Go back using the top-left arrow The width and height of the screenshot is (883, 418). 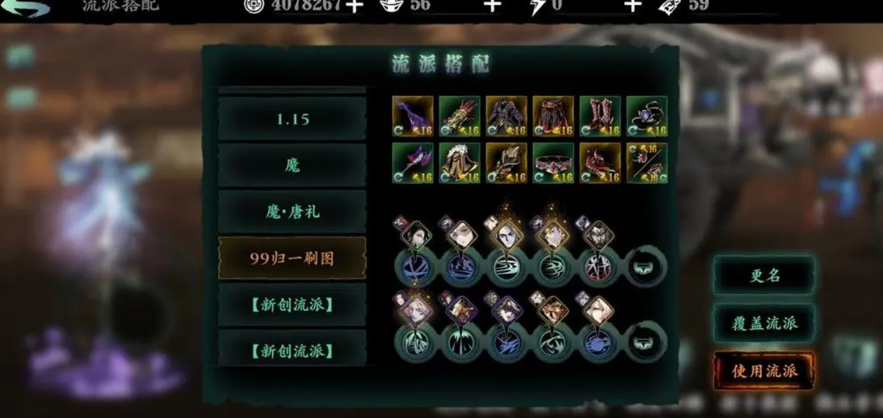[x=27, y=8]
